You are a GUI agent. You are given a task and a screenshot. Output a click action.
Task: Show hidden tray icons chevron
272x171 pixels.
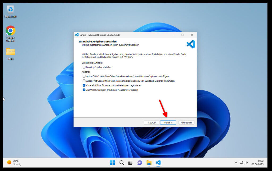[236, 163]
